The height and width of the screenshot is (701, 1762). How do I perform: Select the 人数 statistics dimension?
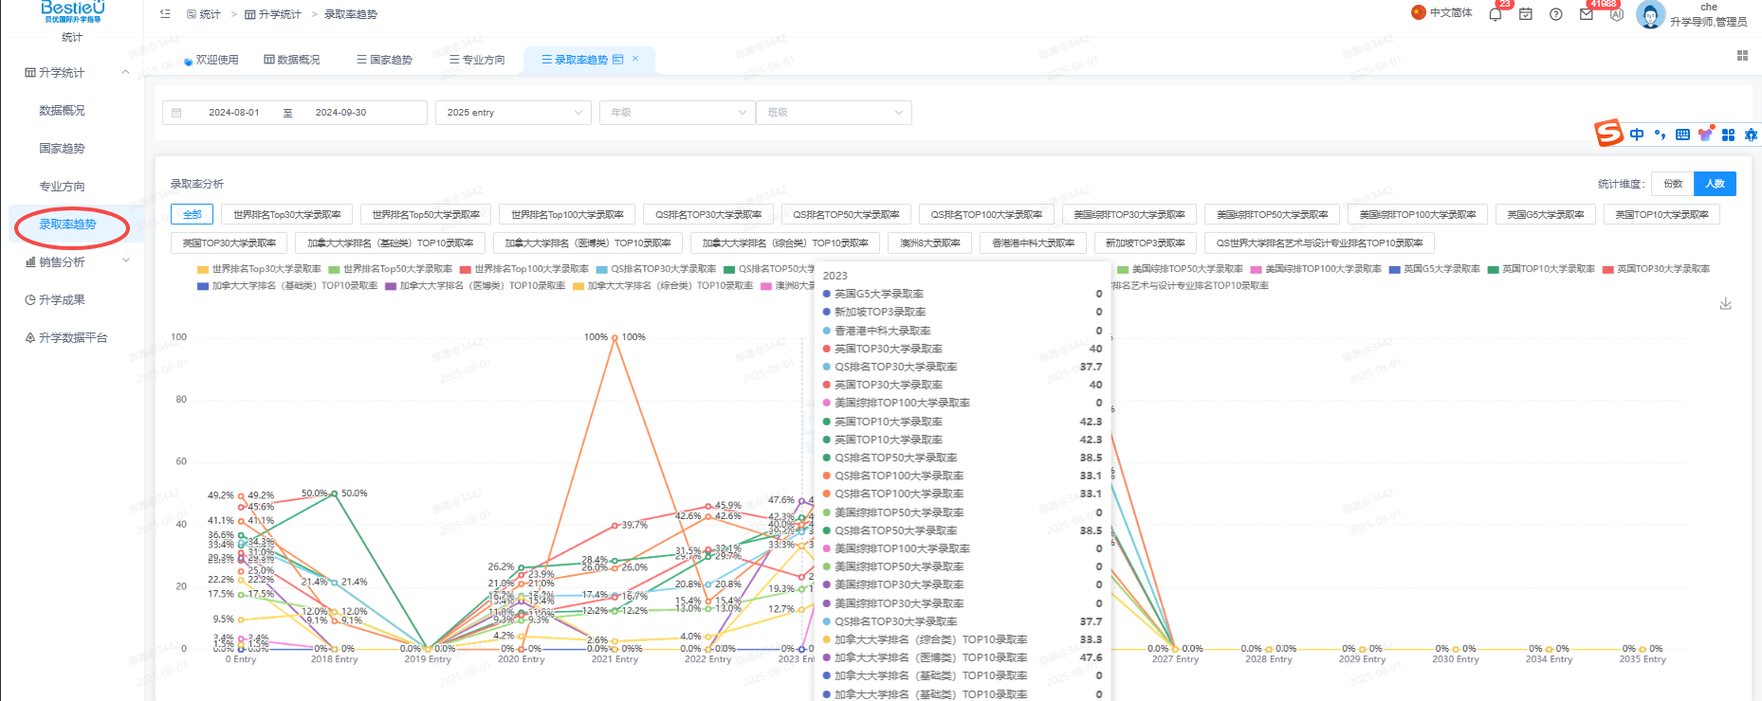1715,184
